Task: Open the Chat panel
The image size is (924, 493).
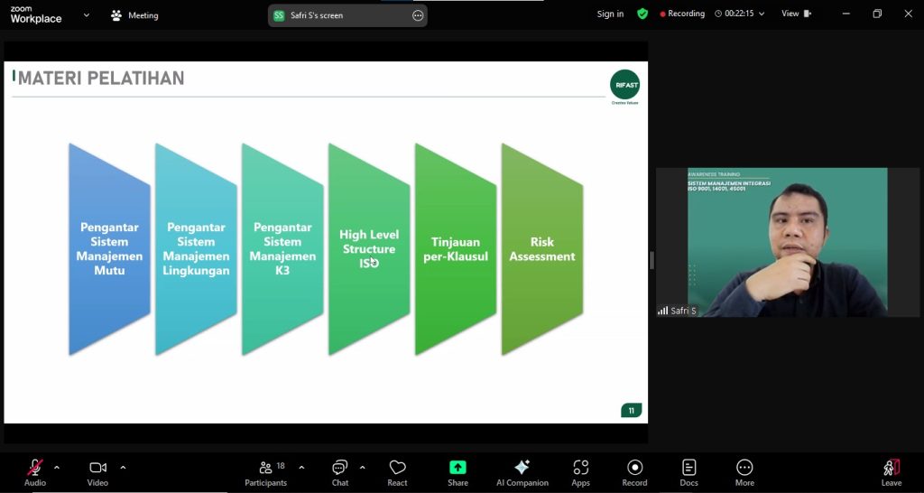Action: click(339, 472)
